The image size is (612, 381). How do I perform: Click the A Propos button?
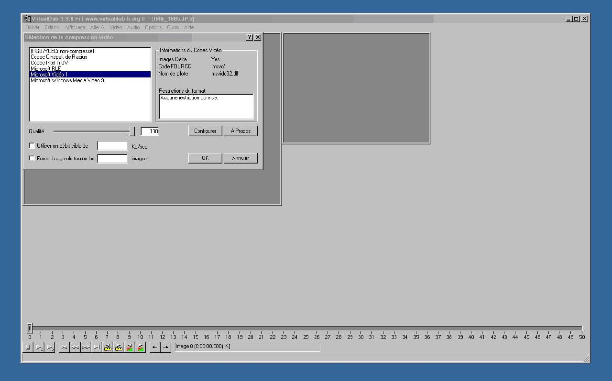click(x=240, y=131)
